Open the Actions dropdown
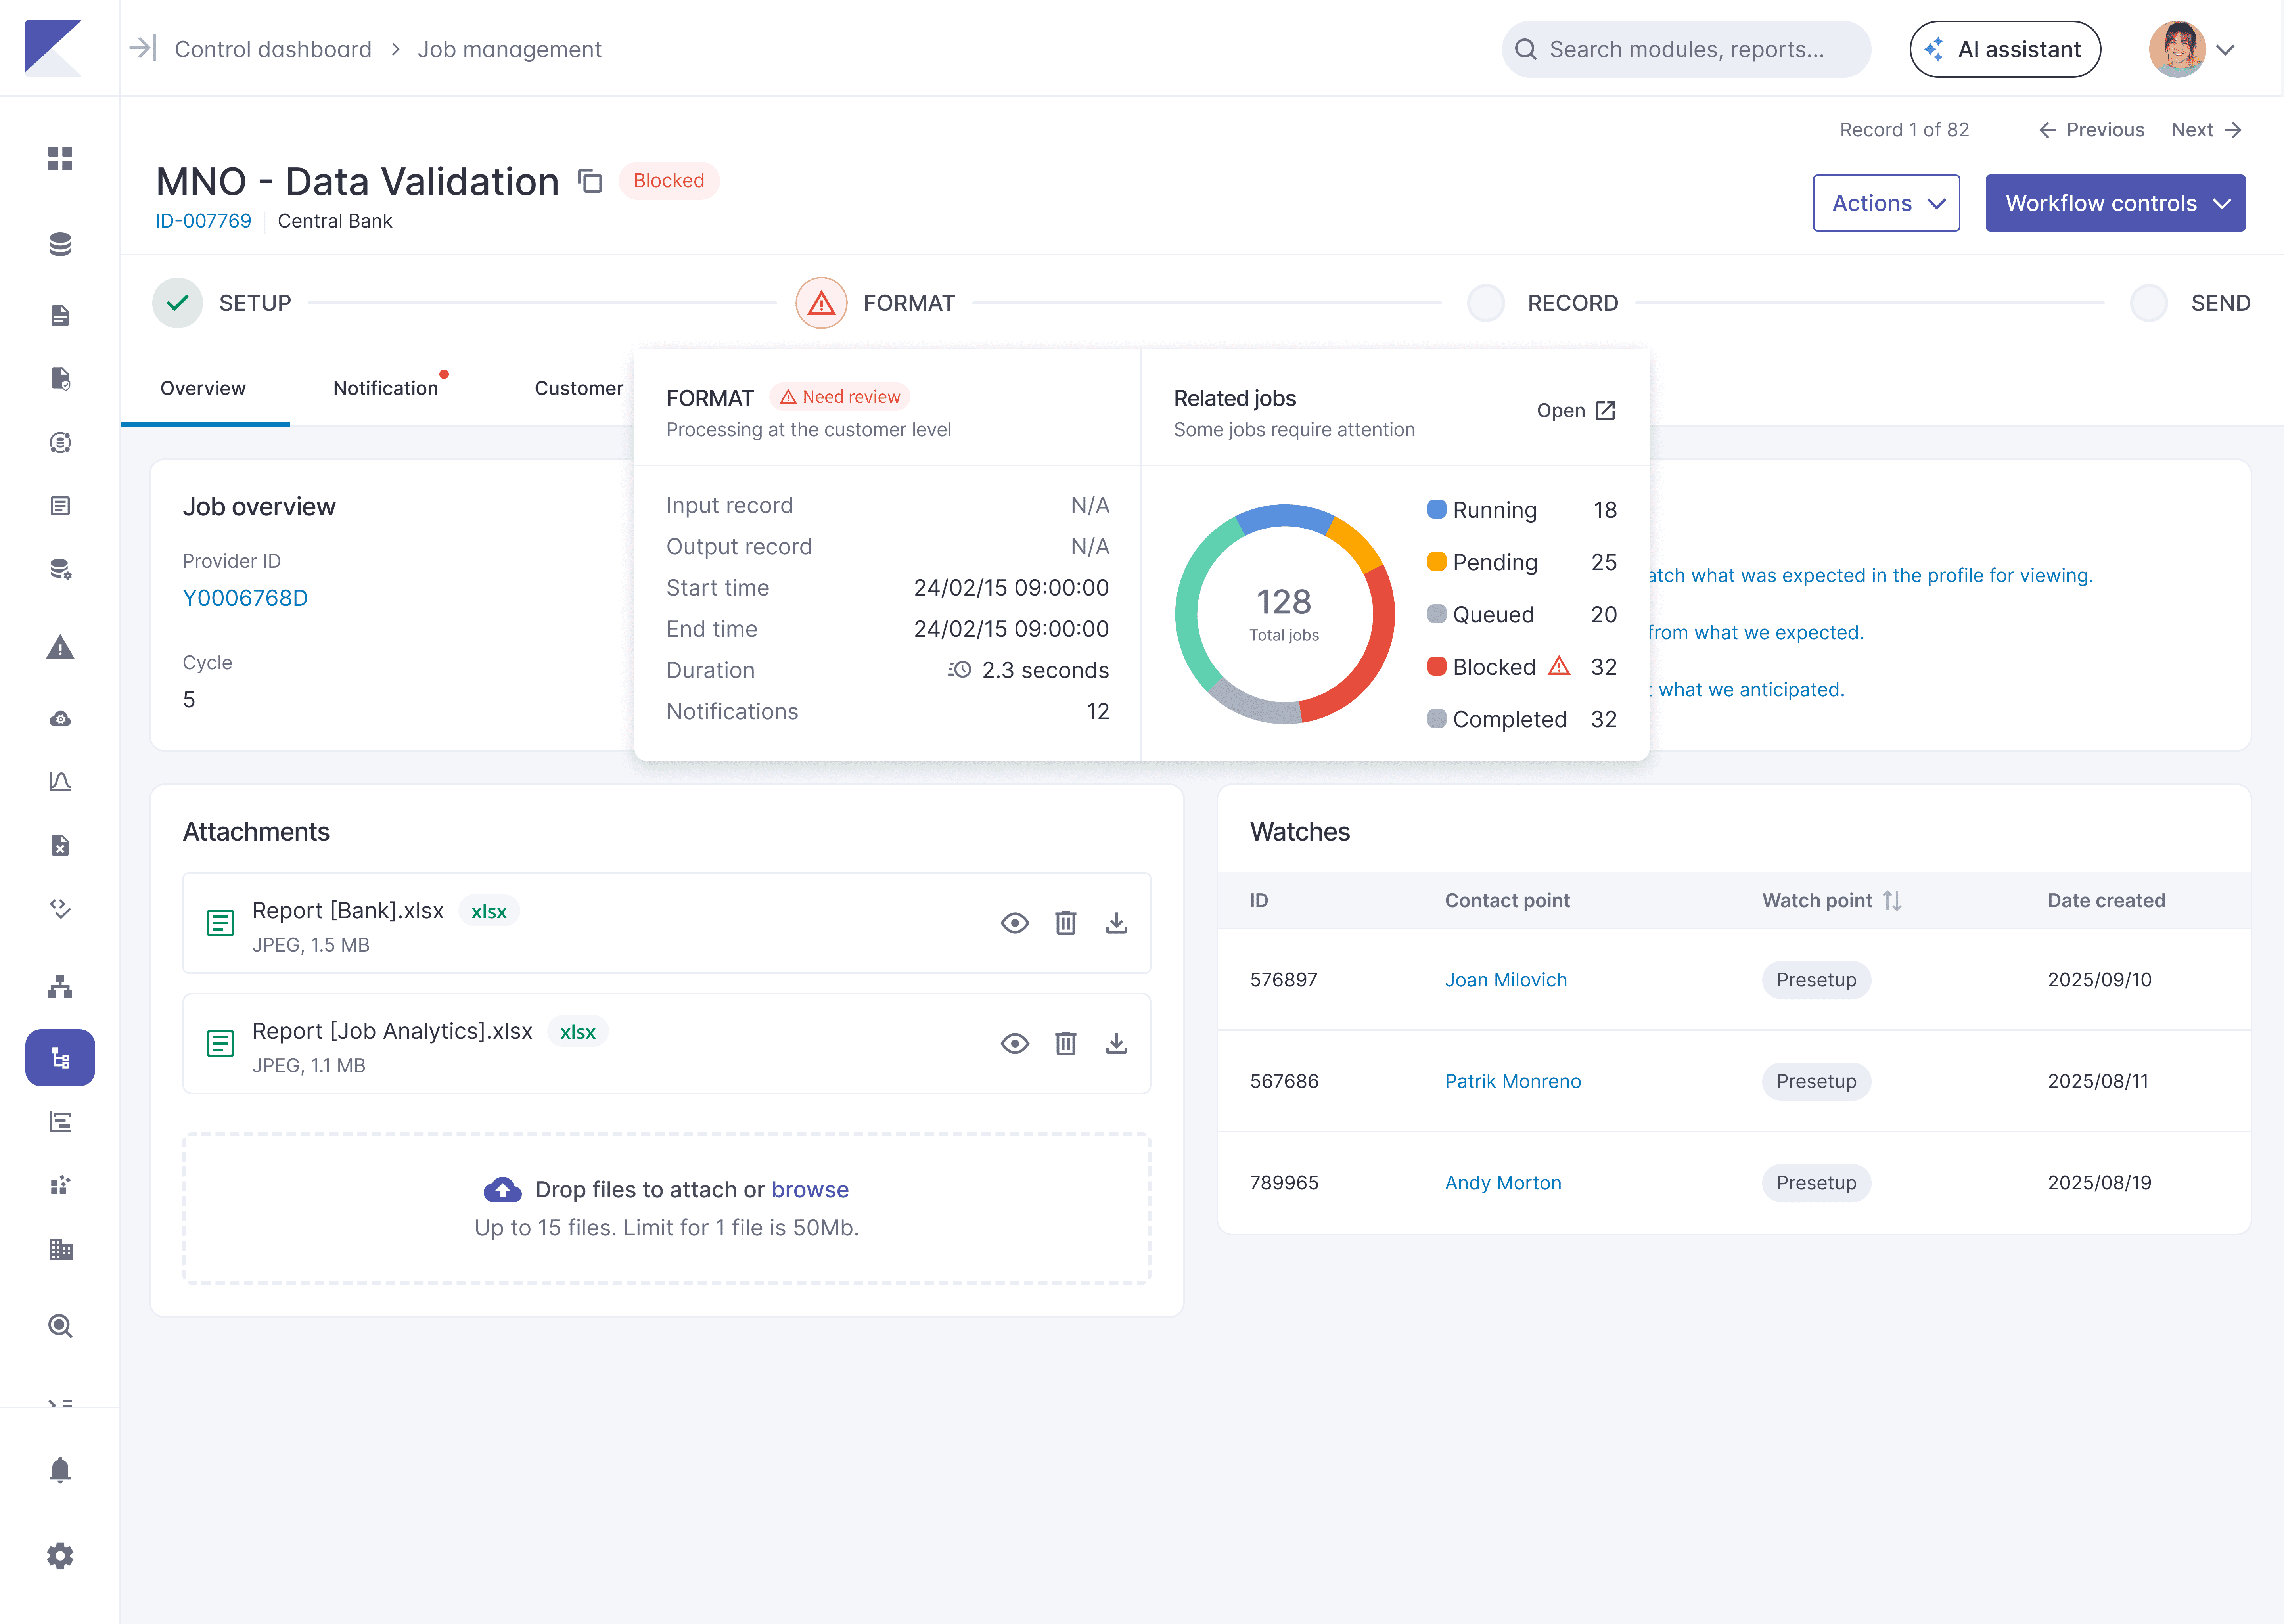Screen dimensions: 2284x1624 coord(1886,203)
